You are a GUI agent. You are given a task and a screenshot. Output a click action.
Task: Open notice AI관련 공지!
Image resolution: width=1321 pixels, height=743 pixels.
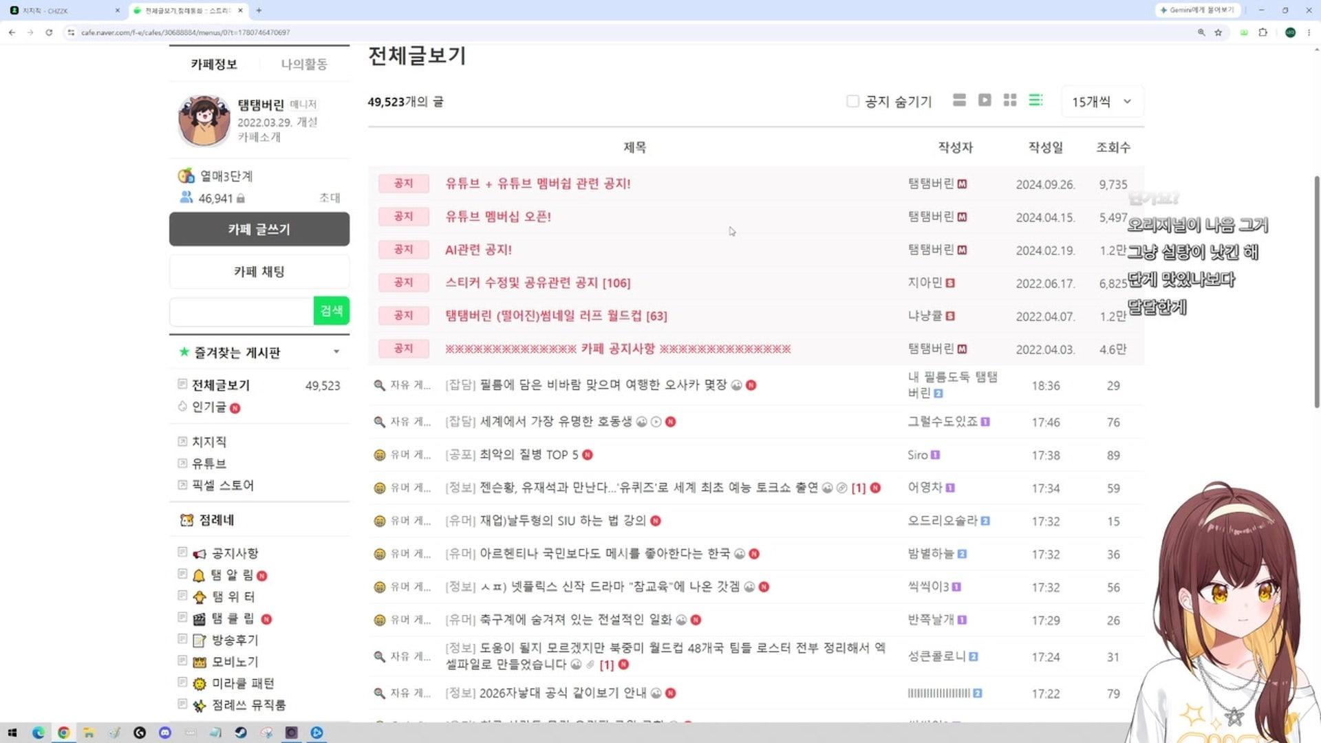[478, 250]
